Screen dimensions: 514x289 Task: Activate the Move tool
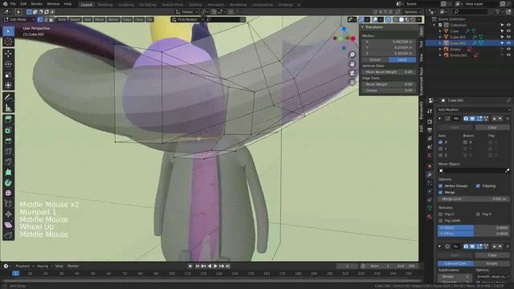pyautogui.click(x=8, y=54)
